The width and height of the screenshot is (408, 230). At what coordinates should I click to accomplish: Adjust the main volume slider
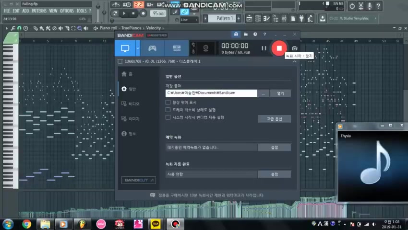98,13
